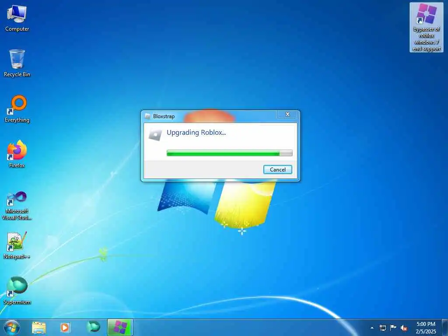
Task: Open Windows Explorer from the taskbar
Action: coord(39,327)
